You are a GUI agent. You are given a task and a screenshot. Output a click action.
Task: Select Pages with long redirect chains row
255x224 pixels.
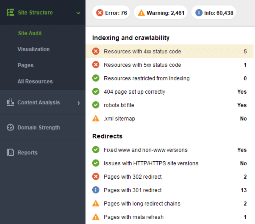pos(170,203)
